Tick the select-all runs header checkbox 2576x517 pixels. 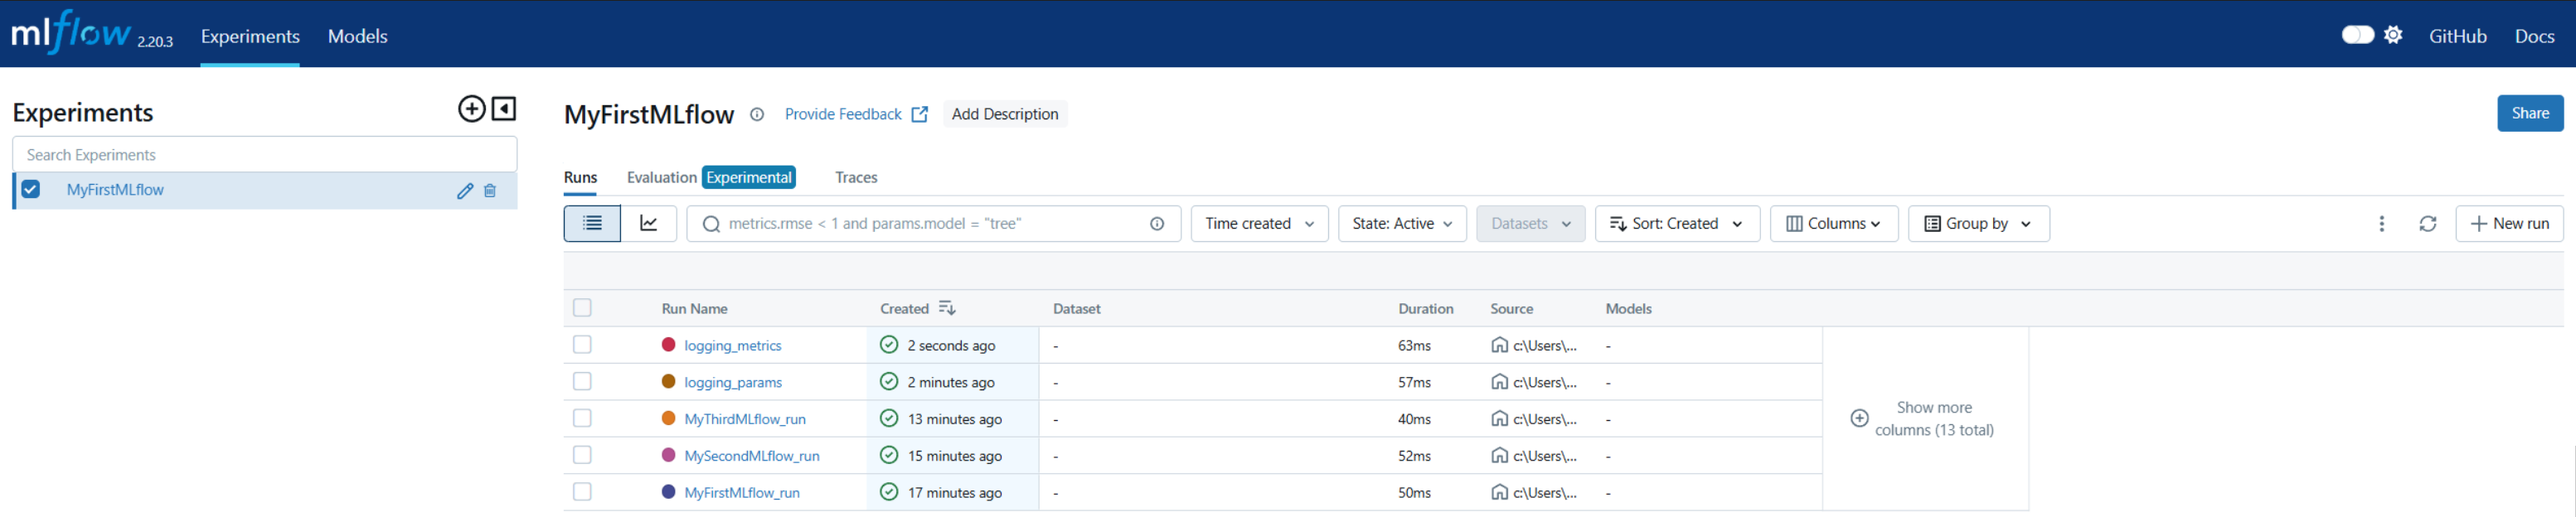tap(582, 308)
